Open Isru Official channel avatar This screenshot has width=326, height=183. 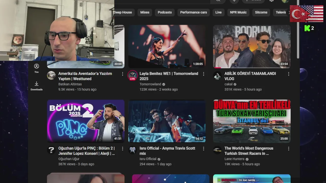click(132, 150)
